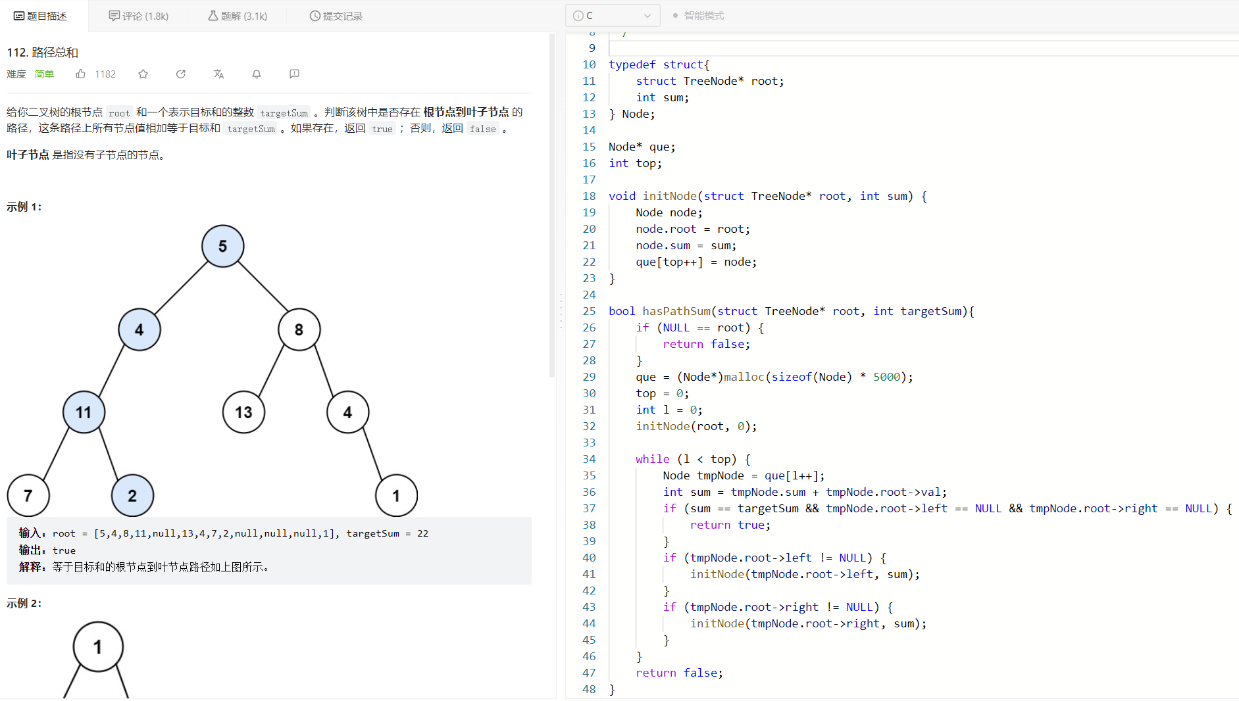Image resolution: width=1239 pixels, height=701 pixels.
Task: Click leaf node 2 in example diagram
Action: [132, 495]
